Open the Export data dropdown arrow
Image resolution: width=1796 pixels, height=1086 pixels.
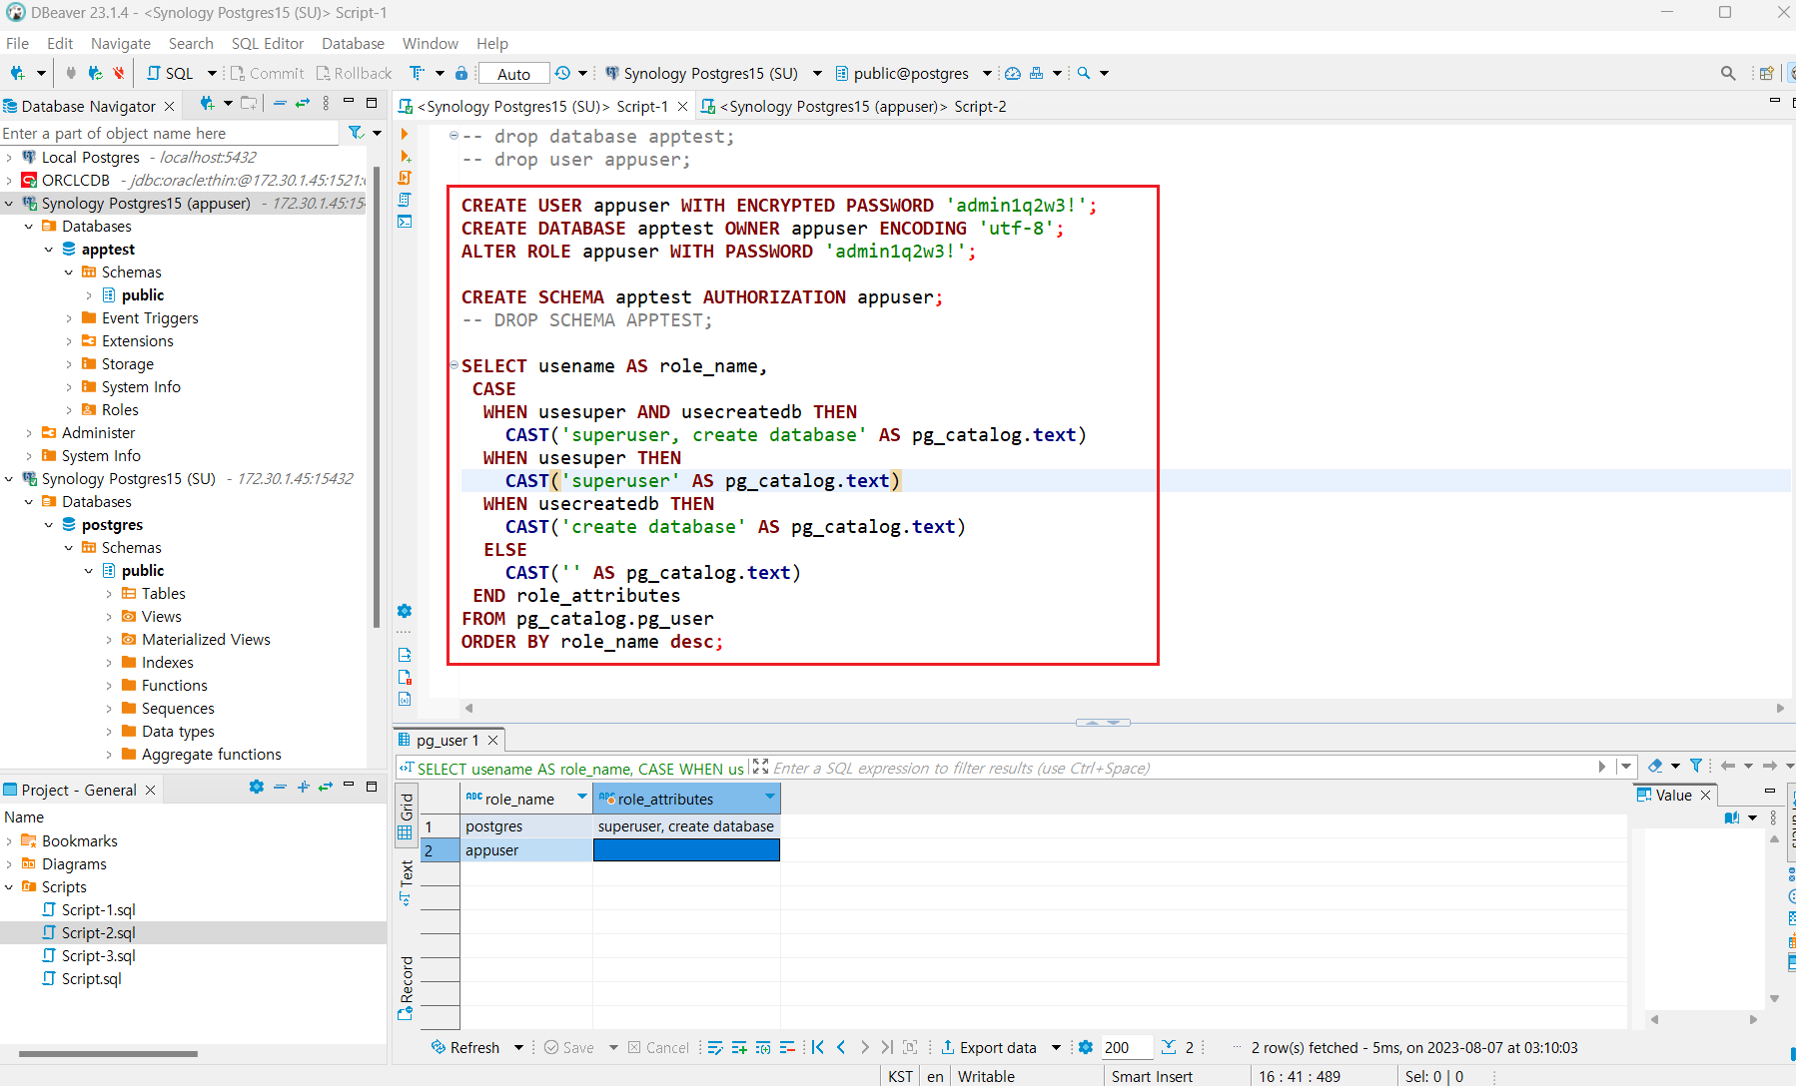(1056, 1047)
